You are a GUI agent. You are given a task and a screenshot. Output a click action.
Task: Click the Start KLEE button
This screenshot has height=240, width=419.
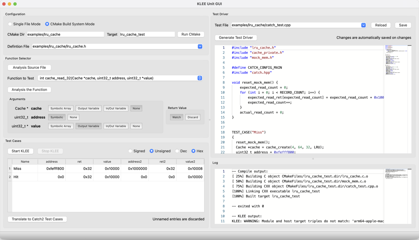21,151
